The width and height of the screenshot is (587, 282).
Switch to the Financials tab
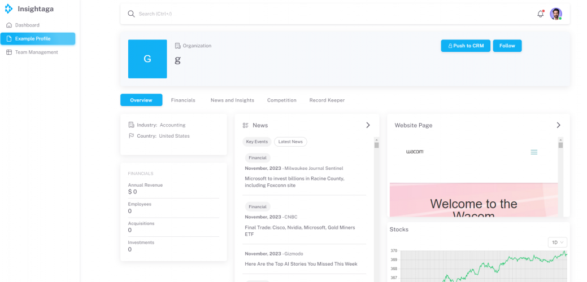click(x=183, y=100)
